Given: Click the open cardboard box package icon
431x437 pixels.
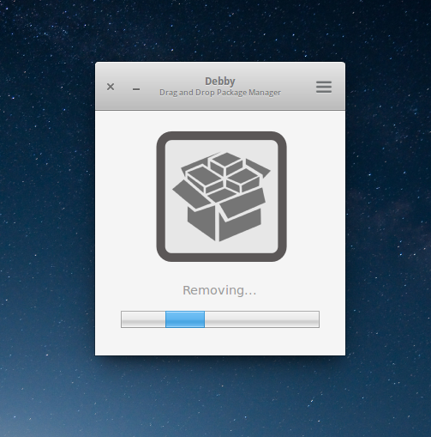Looking at the screenshot, I should [x=221, y=197].
